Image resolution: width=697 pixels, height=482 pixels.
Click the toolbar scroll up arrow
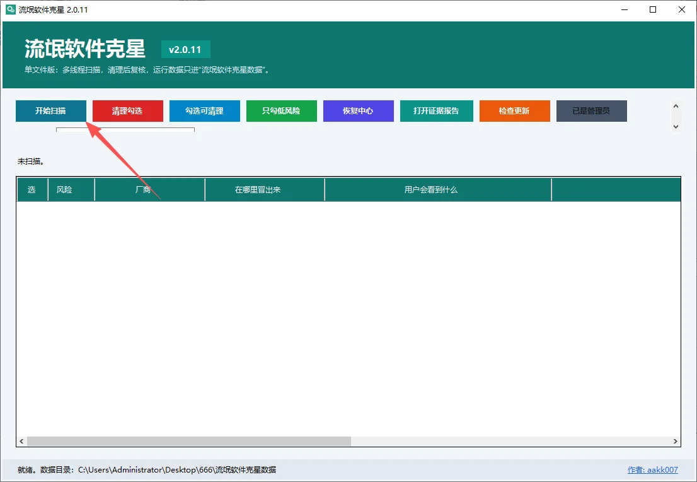click(x=676, y=107)
